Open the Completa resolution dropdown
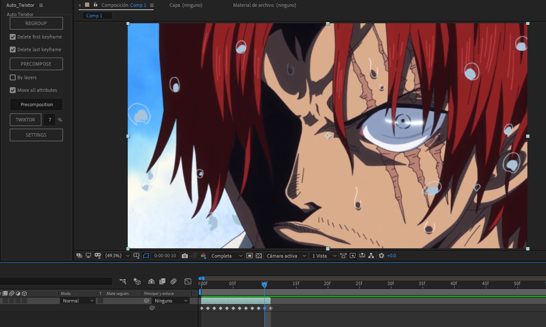 (227, 256)
